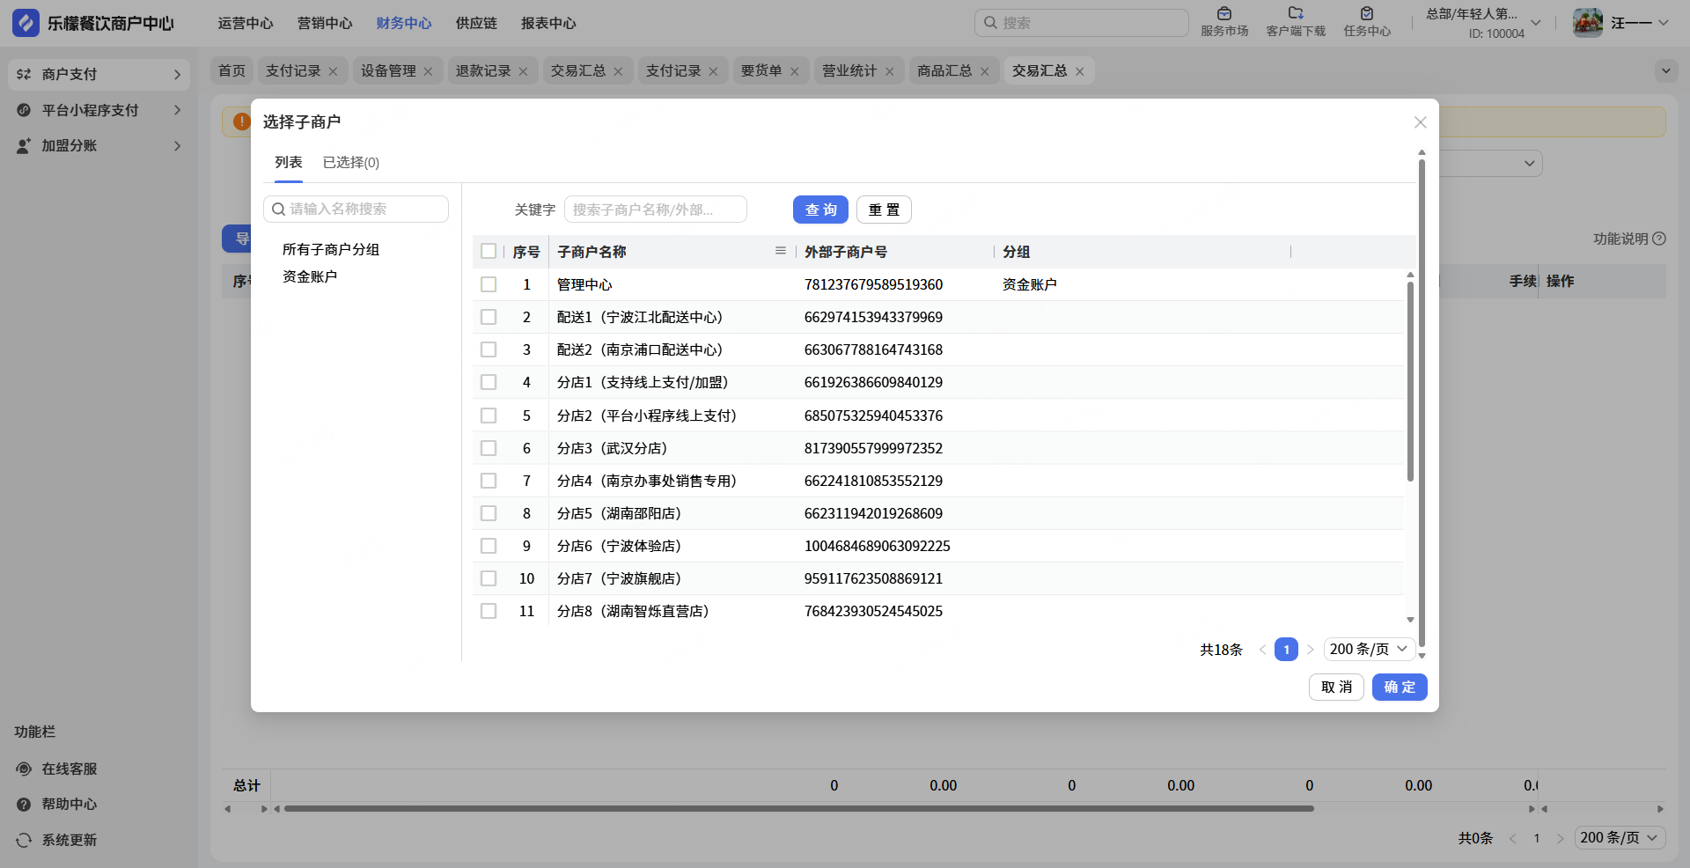Click the 搜索子商户名称 keyword input field

(x=655, y=210)
